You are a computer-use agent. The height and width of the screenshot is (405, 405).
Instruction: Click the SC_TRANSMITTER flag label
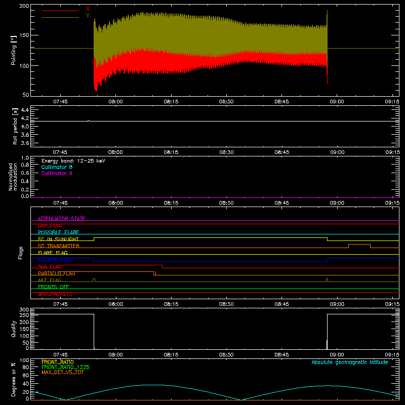pyautogui.click(x=58, y=246)
